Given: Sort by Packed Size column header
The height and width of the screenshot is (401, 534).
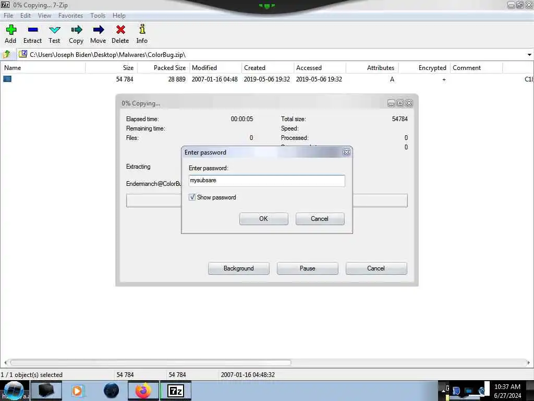Looking at the screenshot, I should [x=163, y=67].
